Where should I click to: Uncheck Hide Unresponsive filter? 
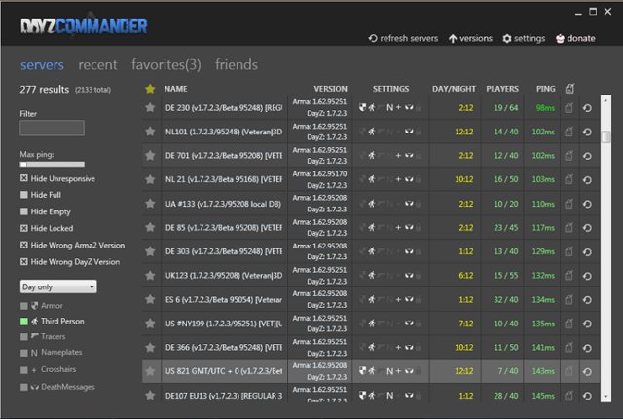tap(24, 178)
